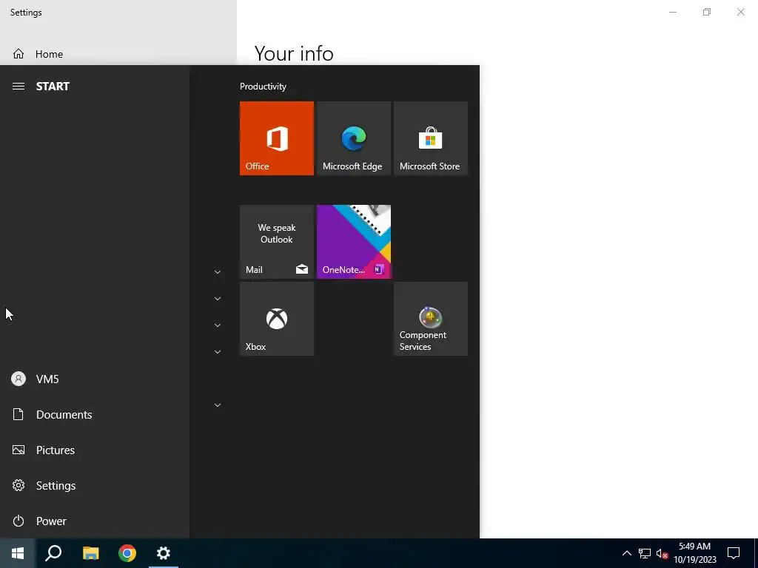Switch to Settings app in taskbar

pos(164,553)
